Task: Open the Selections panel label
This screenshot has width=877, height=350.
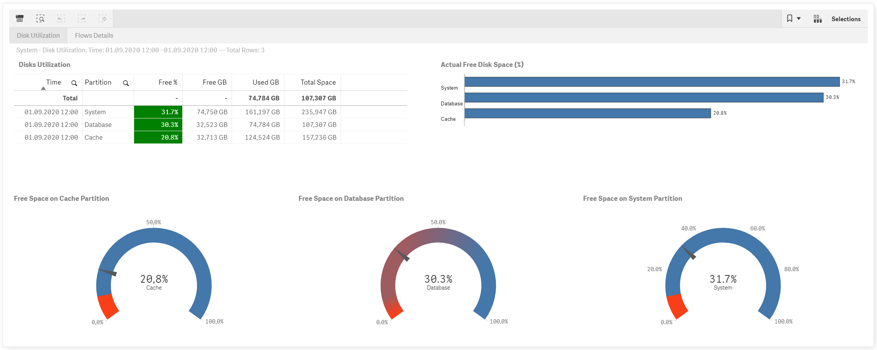Action: [x=846, y=19]
